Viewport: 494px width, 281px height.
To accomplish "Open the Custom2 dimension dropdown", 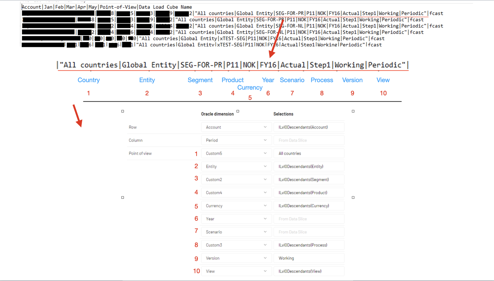I will (236, 180).
